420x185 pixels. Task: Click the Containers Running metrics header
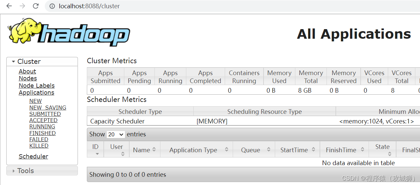(244, 77)
